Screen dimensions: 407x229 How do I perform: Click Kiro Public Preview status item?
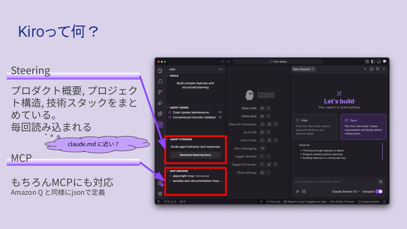pos(342,202)
